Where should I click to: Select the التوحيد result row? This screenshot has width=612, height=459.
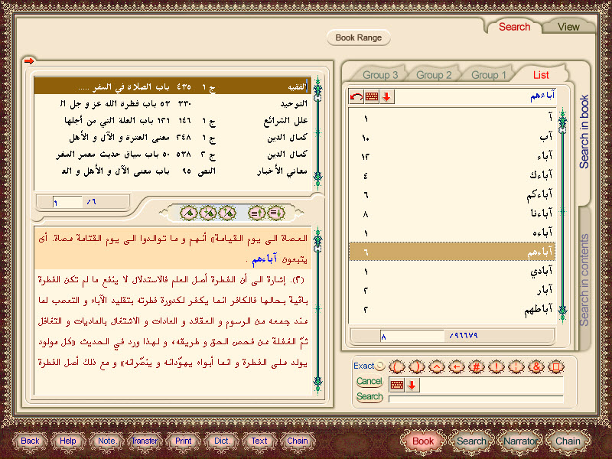click(173, 103)
